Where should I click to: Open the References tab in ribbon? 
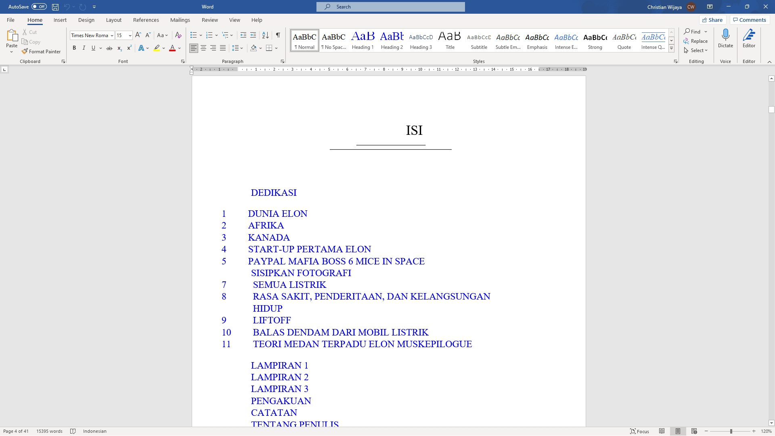pyautogui.click(x=146, y=20)
